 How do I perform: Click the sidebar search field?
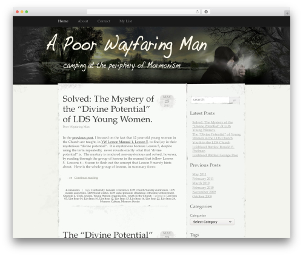tap(210, 100)
